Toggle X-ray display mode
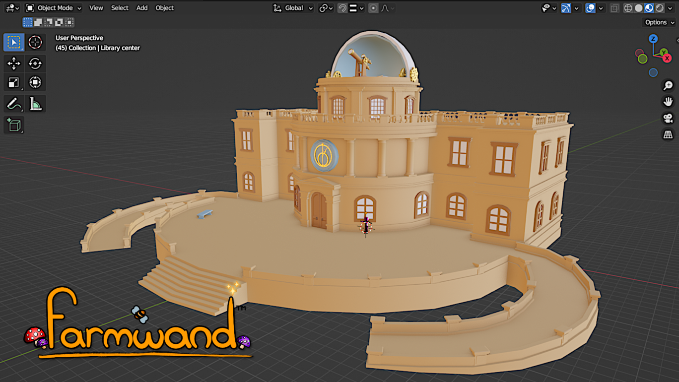The height and width of the screenshot is (382, 679). pos(614,8)
